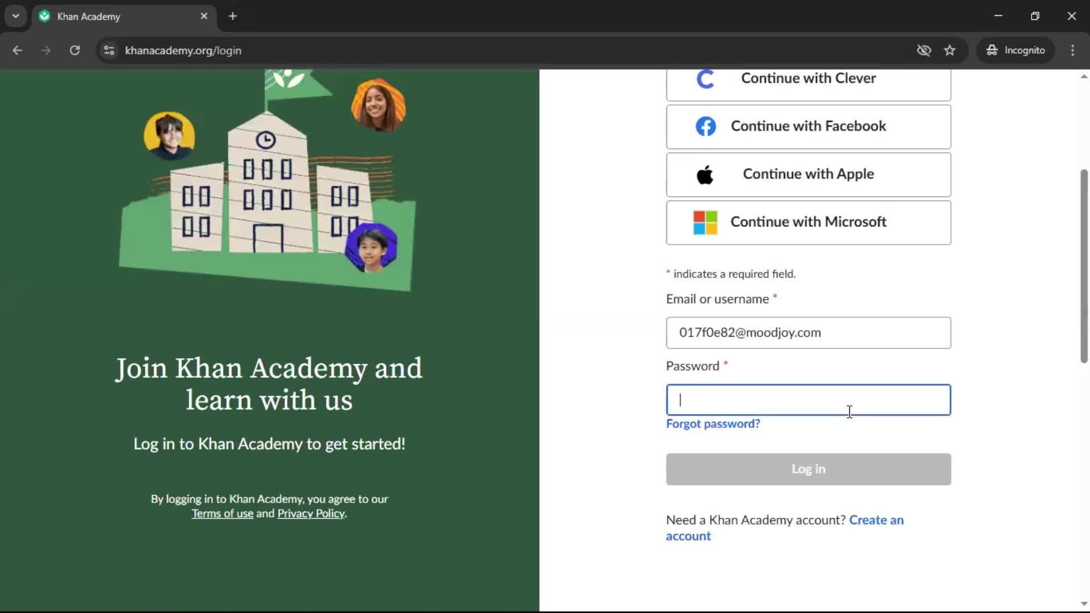Click the student avatar with blue background
Viewport: 1090px width, 613px height.
pyautogui.click(x=371, y=247)
